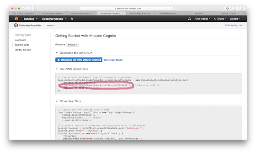Toggle the Safari sidebar icon
Screen dimensions: 256x153
click(x=35, y=9)
